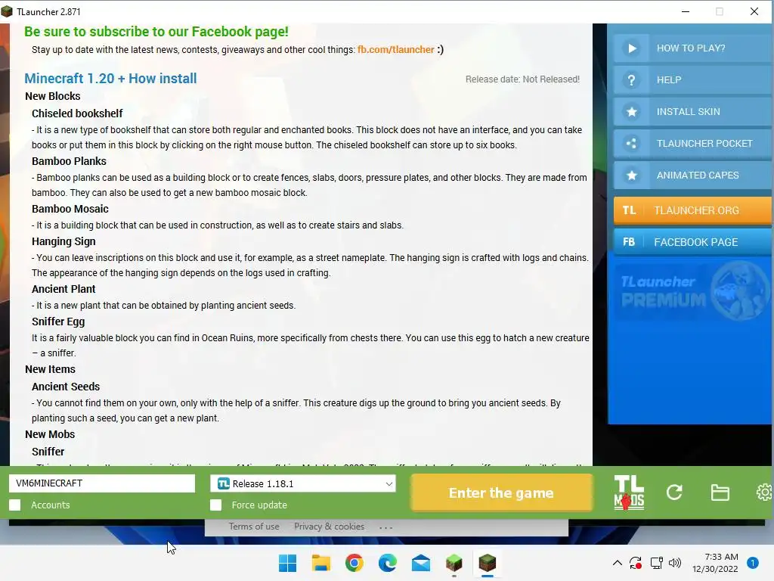Click the active TLauncher taskbar icon
Viewport: 774px width, 581px height.
488,563
